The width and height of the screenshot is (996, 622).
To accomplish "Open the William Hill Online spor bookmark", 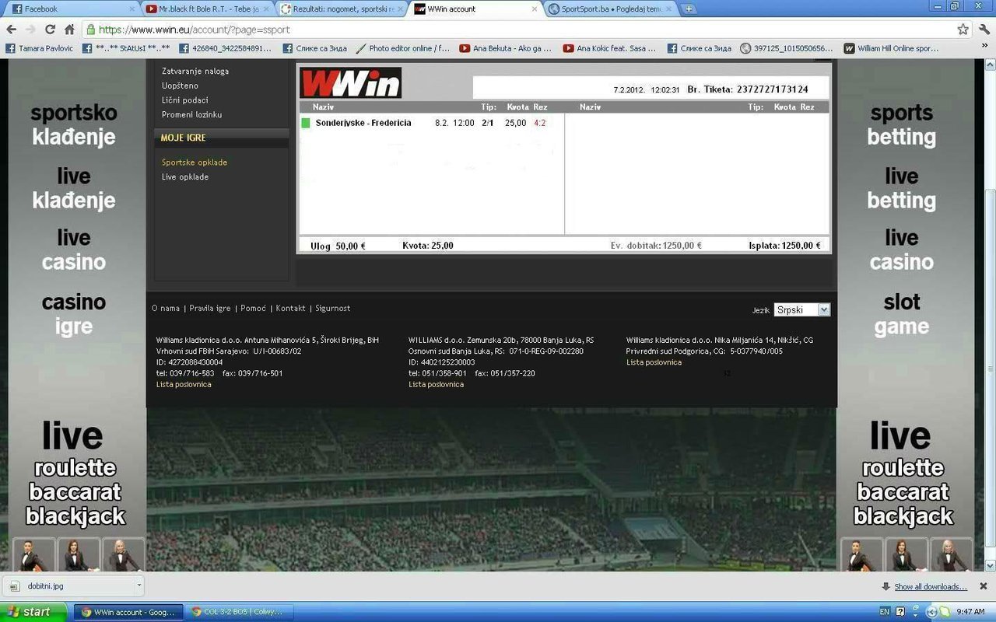I will coord(892,48).
